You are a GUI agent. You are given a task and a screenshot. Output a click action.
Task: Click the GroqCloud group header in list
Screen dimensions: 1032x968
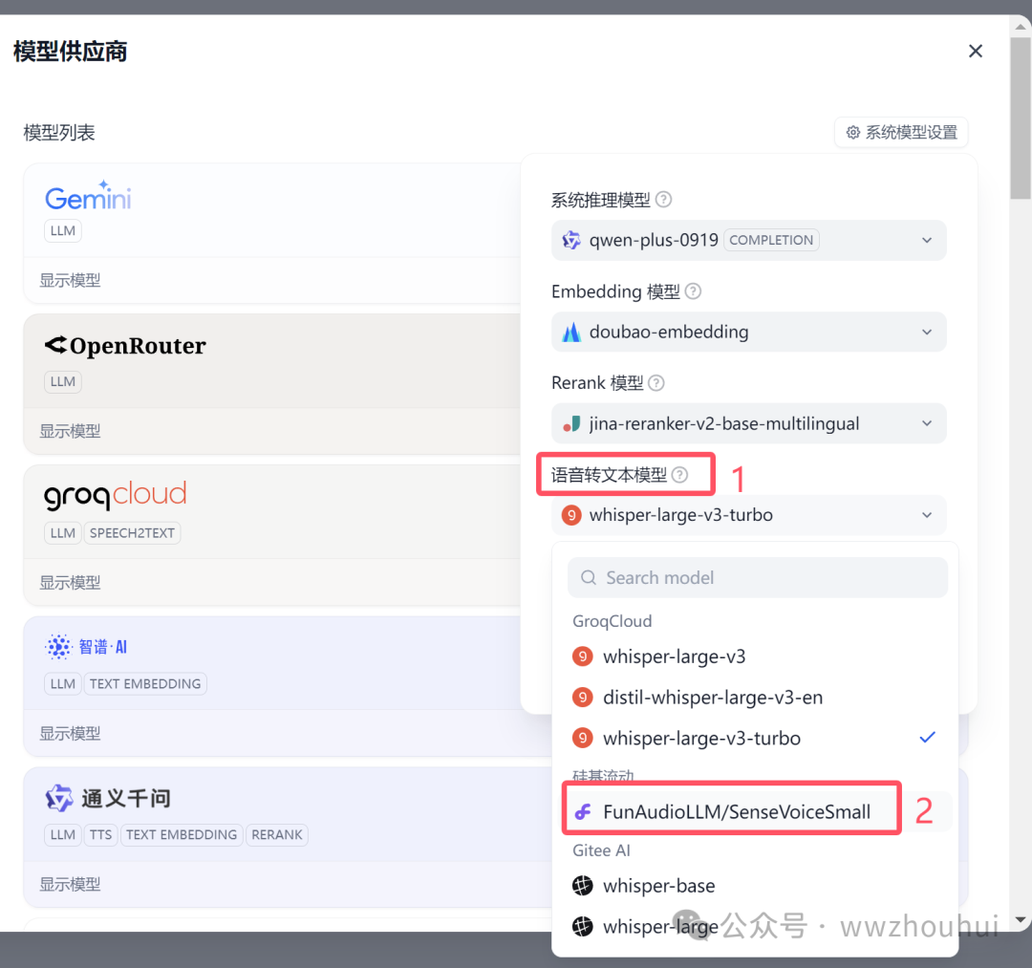pos(613,621)
